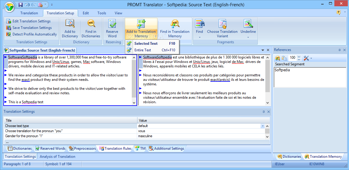
Task: Click Find in Dictionaries
Action: point(91,28)
